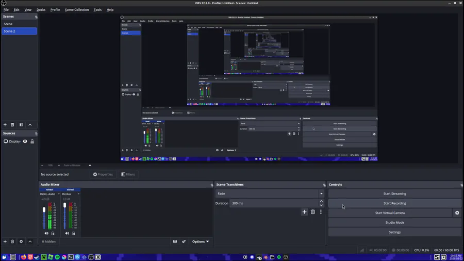Remove selected scene with the Scenes trash icon

[x=12, y=125]
